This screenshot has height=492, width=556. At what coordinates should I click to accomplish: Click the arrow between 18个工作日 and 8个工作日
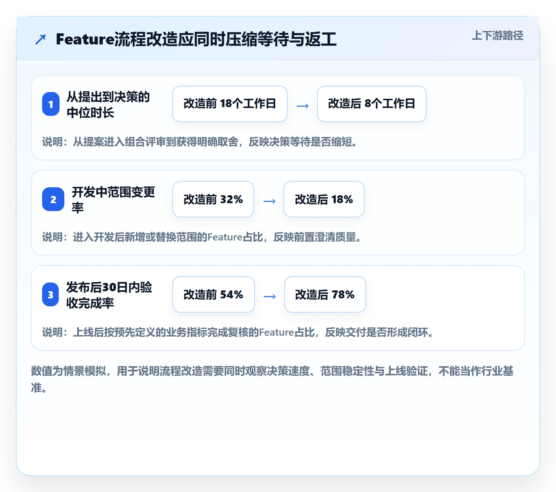click(303, 106)
